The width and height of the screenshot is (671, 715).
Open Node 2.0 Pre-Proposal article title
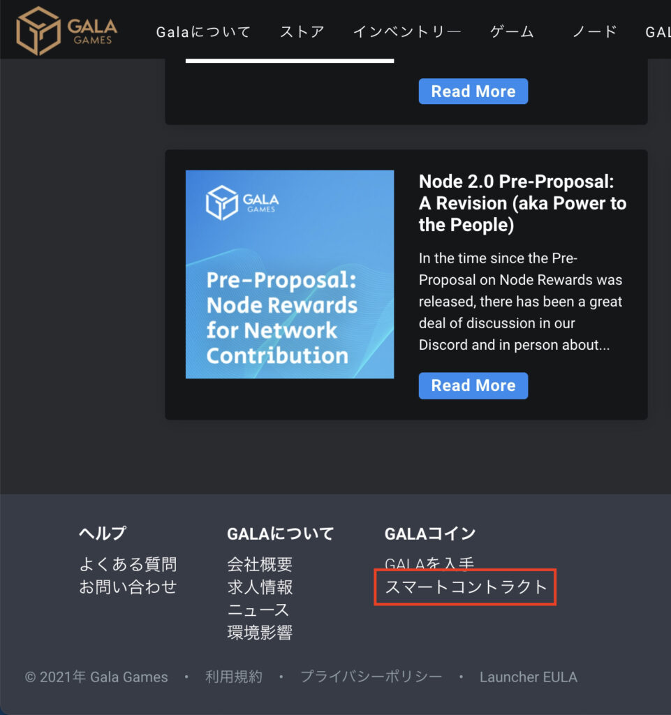coord(522,203)
